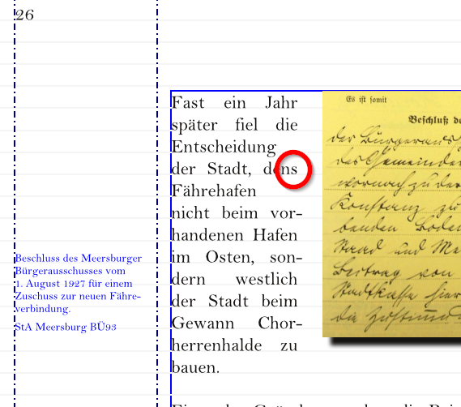Click the word 'bauen.' ending the paragraph
The width and height of the screenshot is (461, 407).
tap(195, 368)
